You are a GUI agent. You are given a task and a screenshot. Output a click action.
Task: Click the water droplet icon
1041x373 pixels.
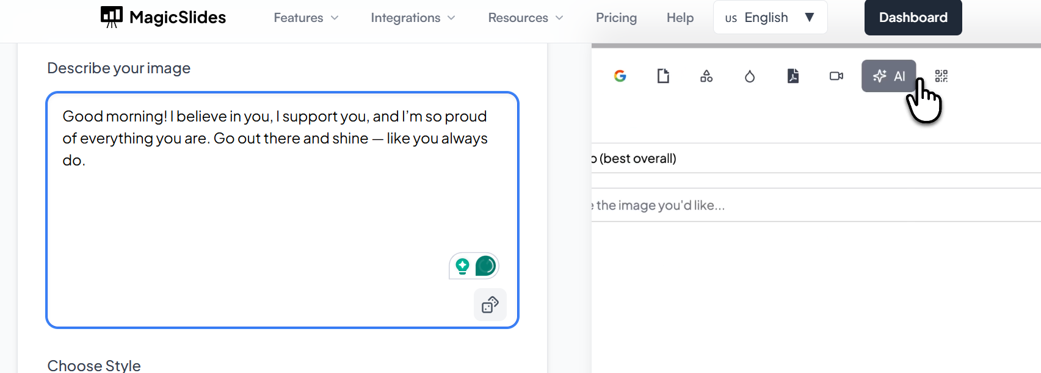[750, 76]
